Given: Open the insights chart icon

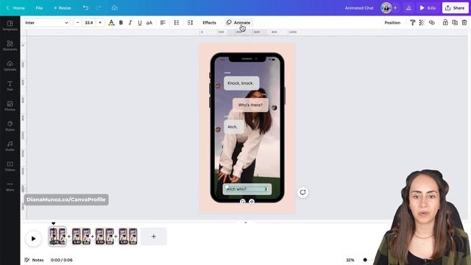Looking at the screenshot, I should point(408,8).
